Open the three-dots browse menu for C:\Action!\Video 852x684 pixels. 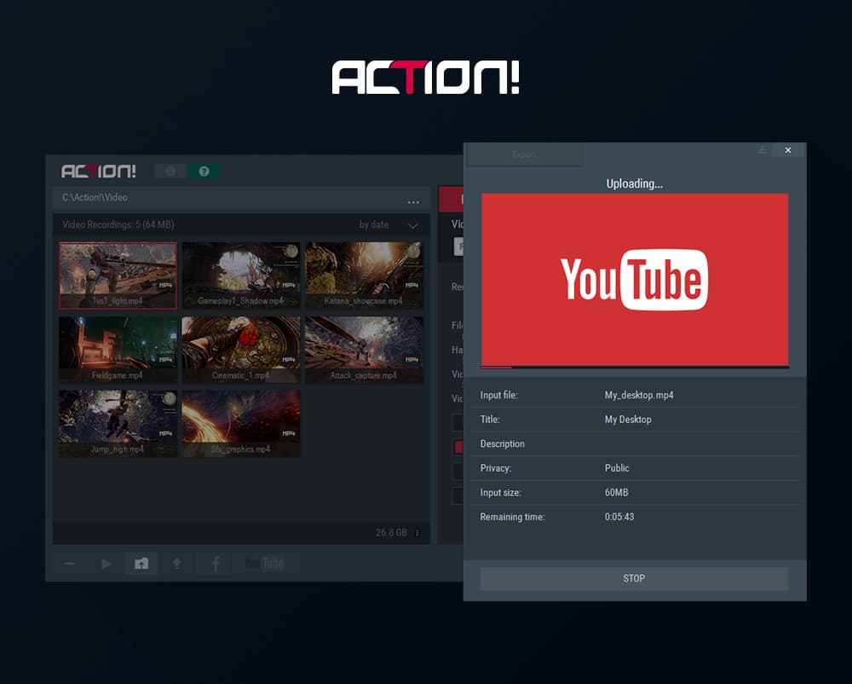coord(413,202)
